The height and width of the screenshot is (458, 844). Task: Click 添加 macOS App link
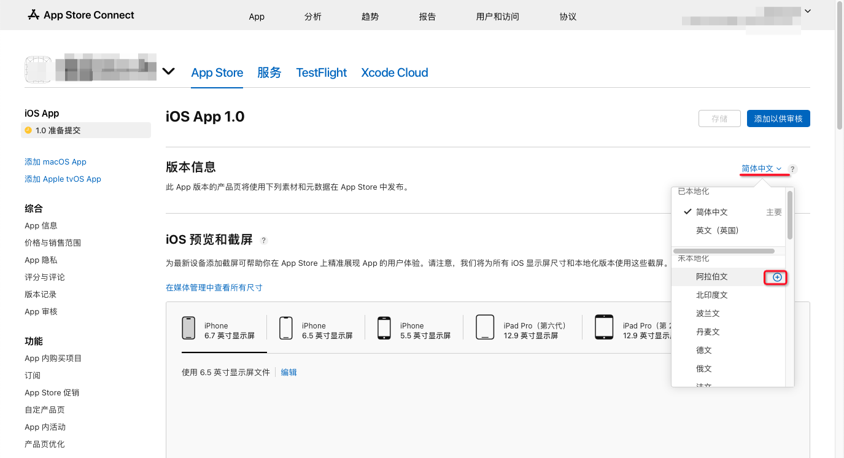(x=55, y=162)
